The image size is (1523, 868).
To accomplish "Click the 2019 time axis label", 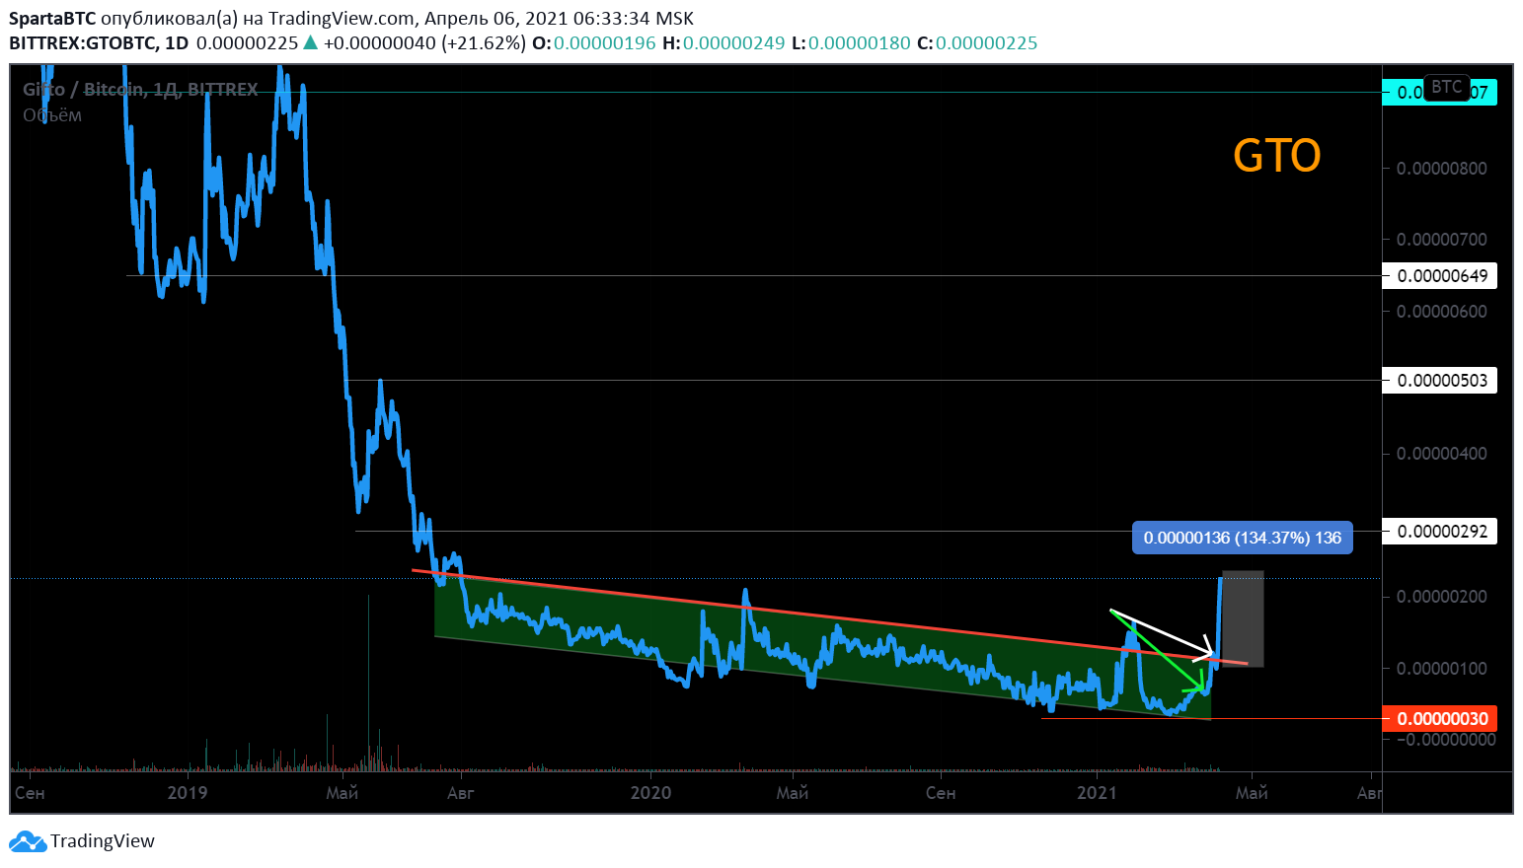I will point(188,793).
